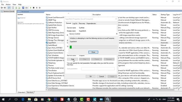Open the Windows Start menu
The height and width of the screenshot is (102, 182).
coord(3,99)
